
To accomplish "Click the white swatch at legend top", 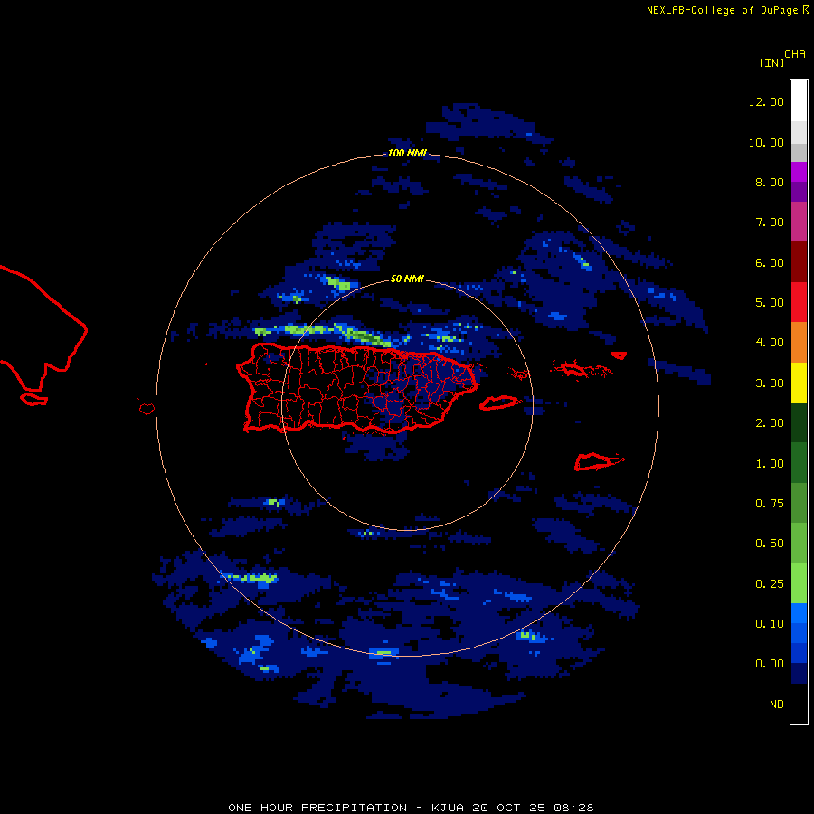I will point(799,101).
